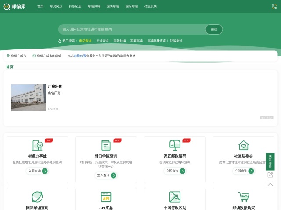Screen dimensions: 281x210
Task: Open the 信息反馈 nav item
Action: (151, 7)
